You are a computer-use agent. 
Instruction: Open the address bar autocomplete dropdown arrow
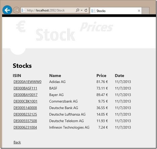pos(82,10)
